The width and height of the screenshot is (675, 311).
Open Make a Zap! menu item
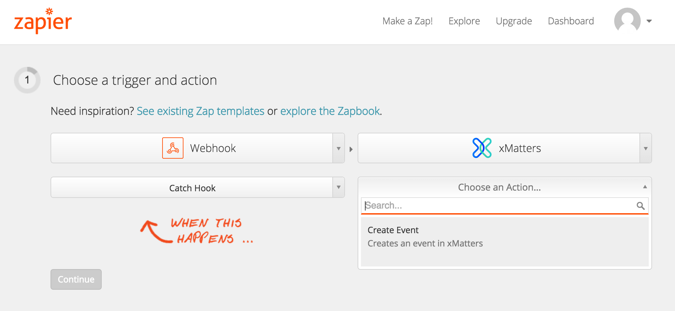coord(407,21)
